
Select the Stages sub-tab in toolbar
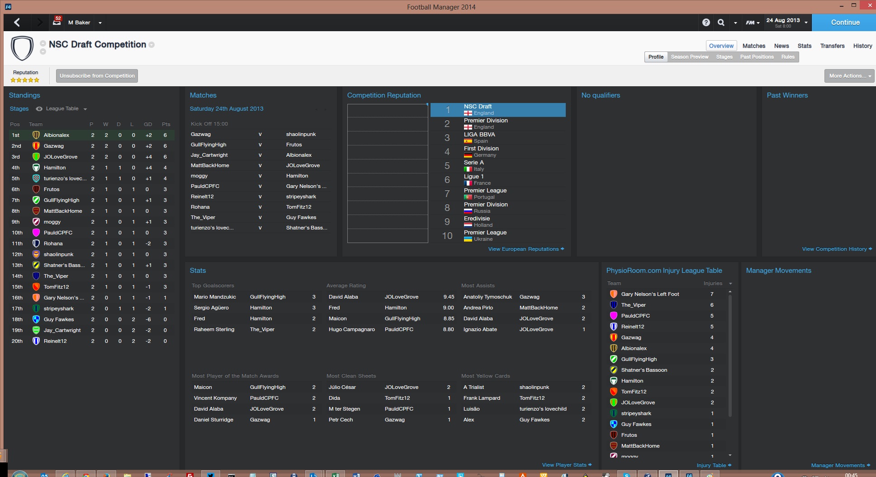click(x=724, y=57)
